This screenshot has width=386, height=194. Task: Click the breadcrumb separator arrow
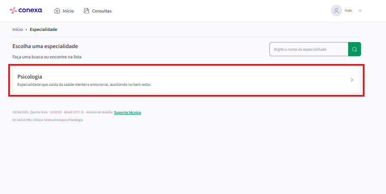[x=26, y=30]
